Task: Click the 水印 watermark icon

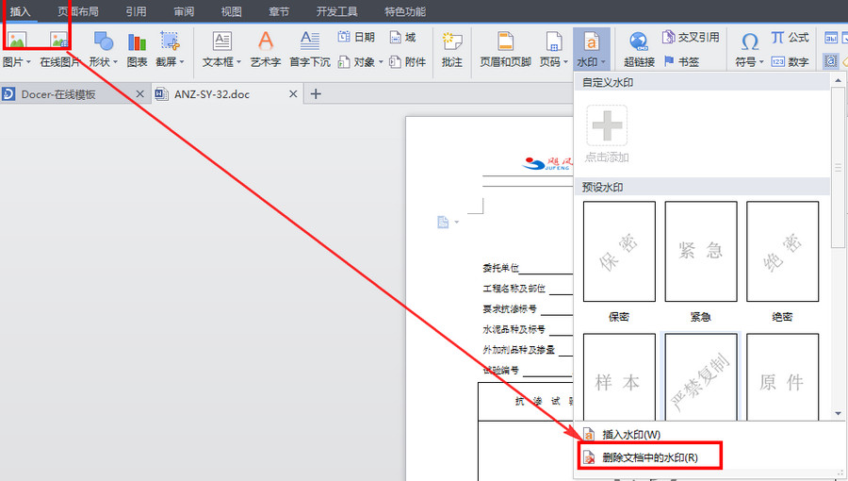Action: [x=592, y=41]
